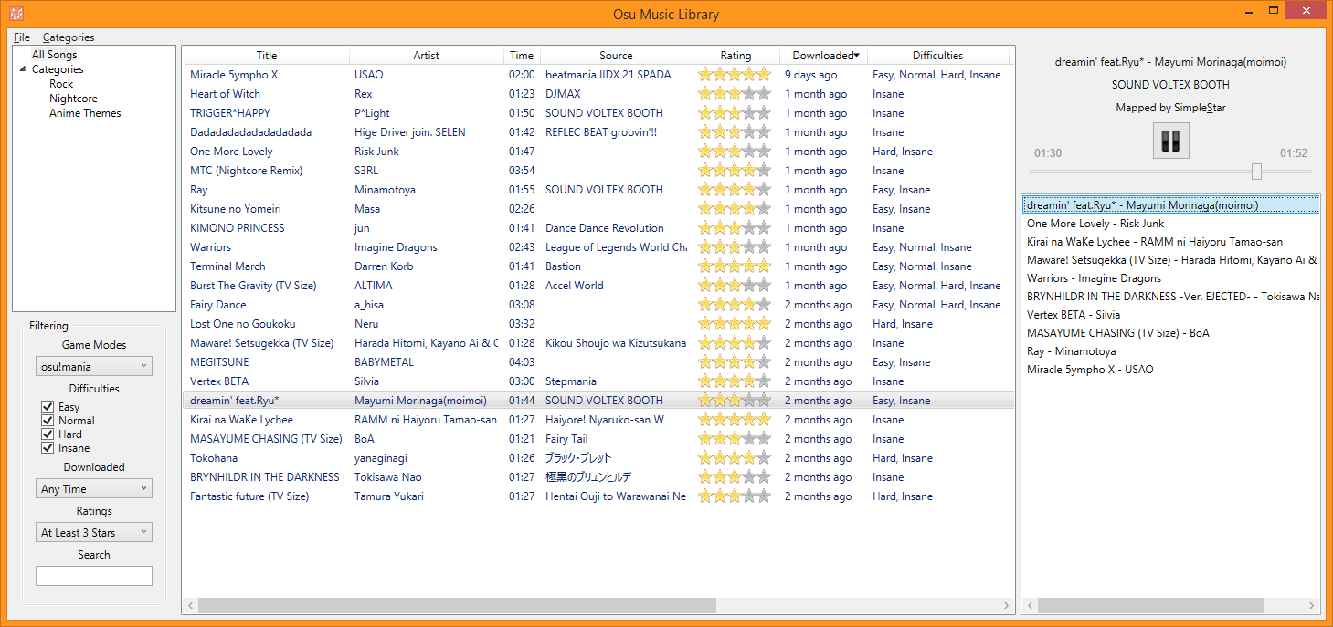
Task: Select playlist item Maware! Setsugekka (TV Size)
Action: pyautogui.click(x=1170, y=260)
